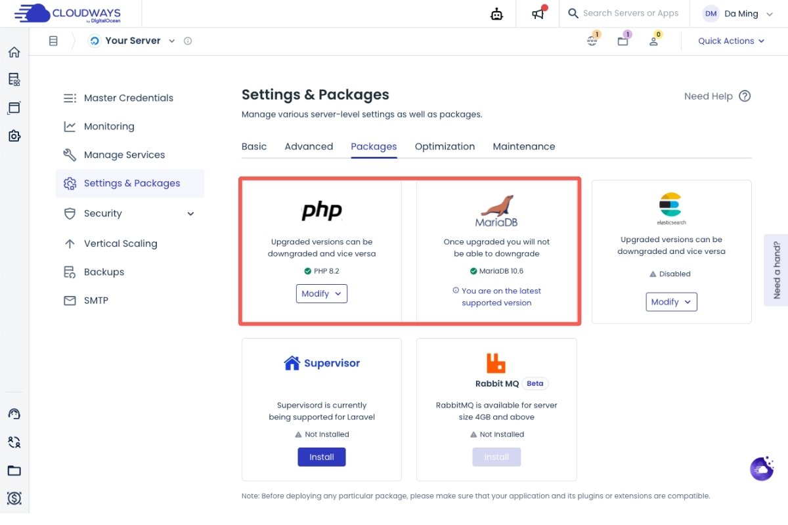Open the Quick Actions dropdown
Screen dimensions: 788x525
point(730,41)
